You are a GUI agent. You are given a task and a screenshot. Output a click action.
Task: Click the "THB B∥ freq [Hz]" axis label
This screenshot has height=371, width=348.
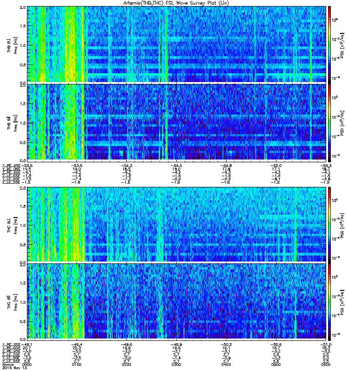13,123
